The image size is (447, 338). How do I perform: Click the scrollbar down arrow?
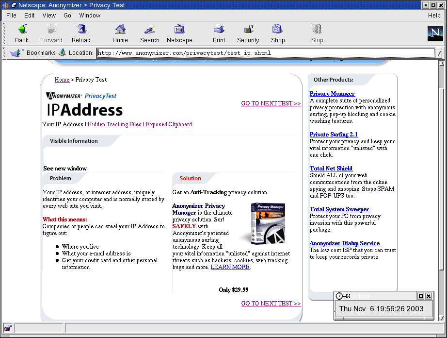441,318
